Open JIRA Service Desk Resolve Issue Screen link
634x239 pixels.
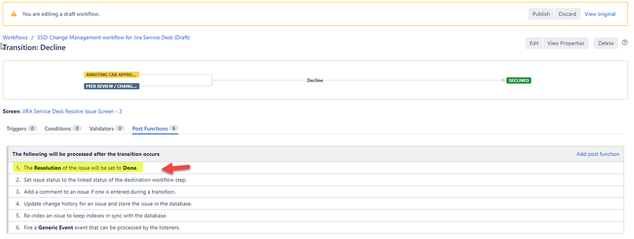pyautogui.click(x=72, y=111)
